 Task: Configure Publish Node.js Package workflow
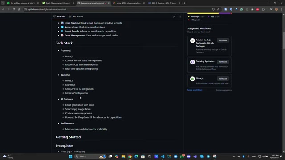pyautogui.click(x=223, y=40)
